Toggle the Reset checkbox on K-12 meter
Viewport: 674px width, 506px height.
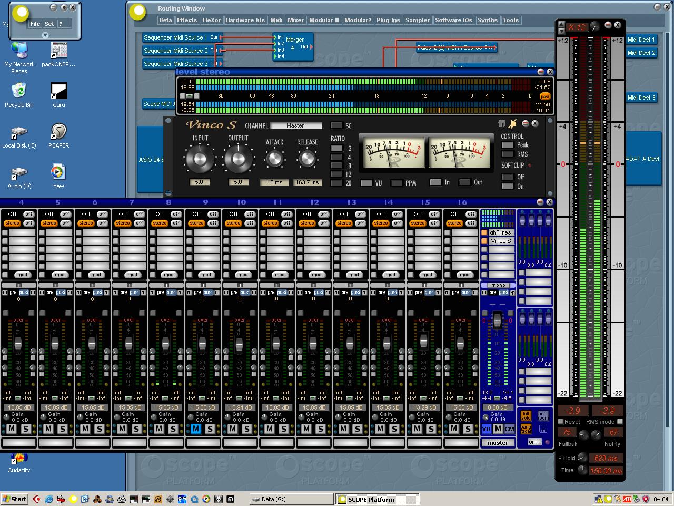pos(560,421)
